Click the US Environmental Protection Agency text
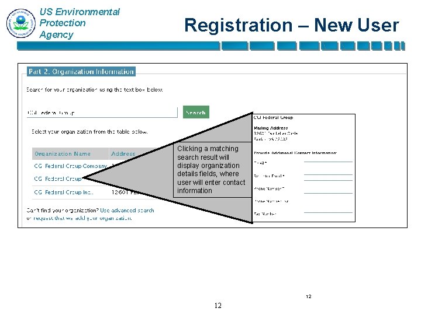 tap(80, 23)
